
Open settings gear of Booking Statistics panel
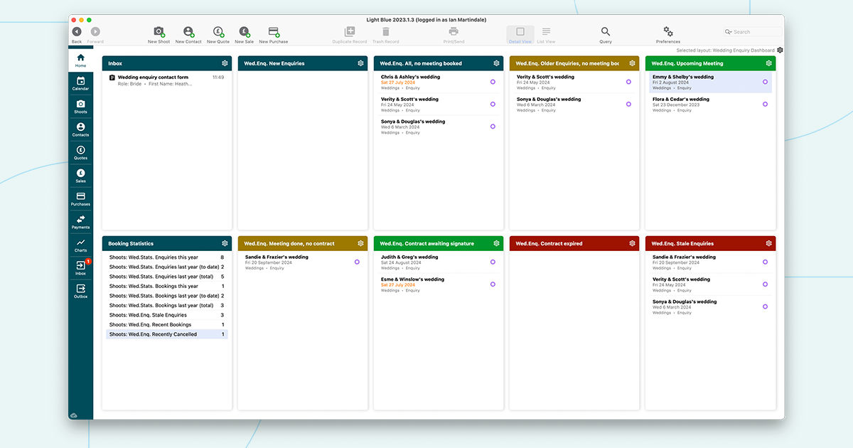pos(225,243)
